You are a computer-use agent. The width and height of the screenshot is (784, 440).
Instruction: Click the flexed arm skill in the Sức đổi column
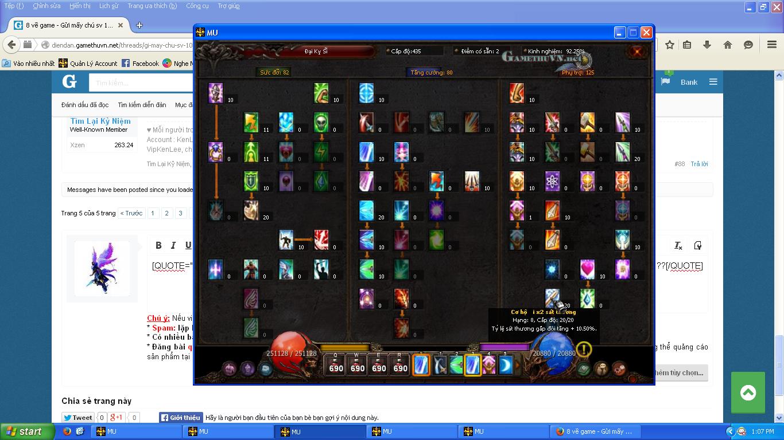pyautogui.click(x=321, y=93)
